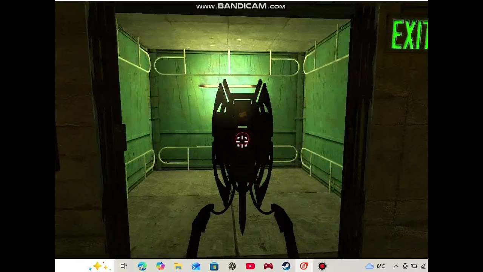Click the red crosshair in the game
This screenshot has height=272, width=483.
point(242,140)
